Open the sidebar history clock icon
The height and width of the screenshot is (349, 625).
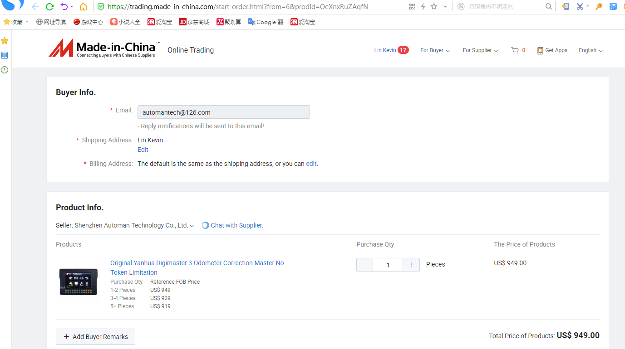[x=5, y=70]
